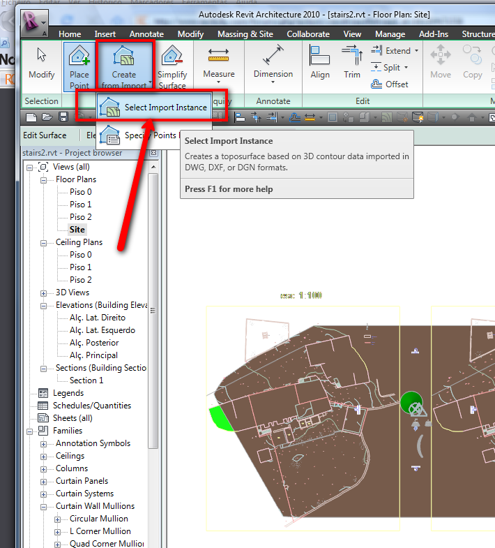Screen dimensions: 495x548
Task: Open the Revit application button
Action: click(x=33, y=23)
